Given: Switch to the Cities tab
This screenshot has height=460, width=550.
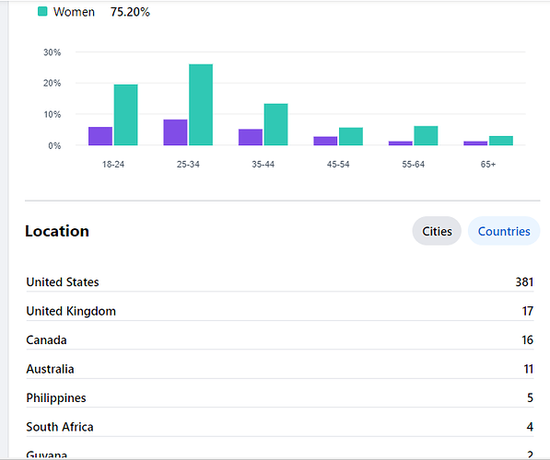Looking at the screenshot, I should [437, 231].
